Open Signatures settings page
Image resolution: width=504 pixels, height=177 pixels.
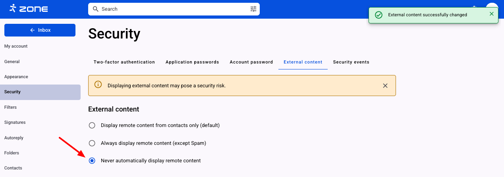15,122
